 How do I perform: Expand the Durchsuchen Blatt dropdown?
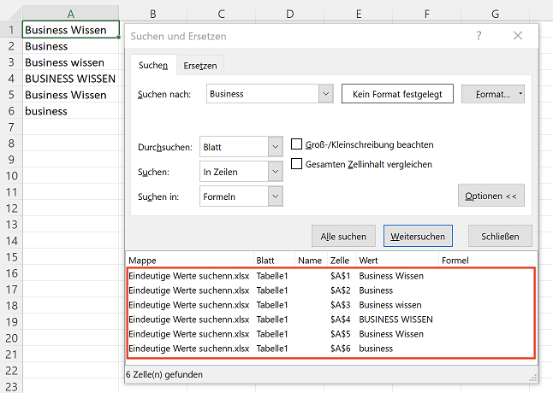[276, 147]
